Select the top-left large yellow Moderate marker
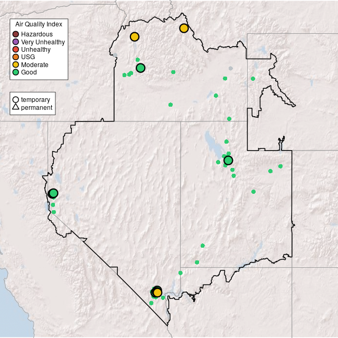The image size is (338, 338). coord(135,36)
